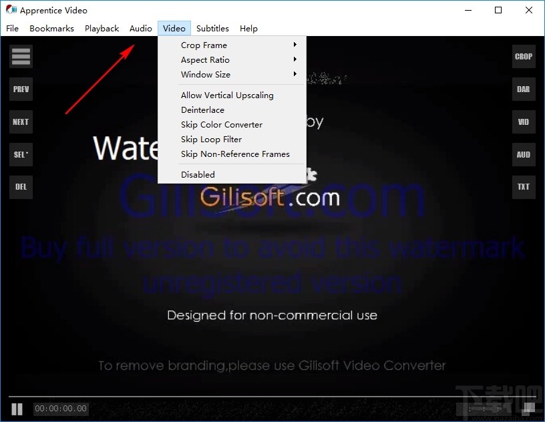Click the VID track button
Viewport: 545px width, 422px height.
[524, 122]
